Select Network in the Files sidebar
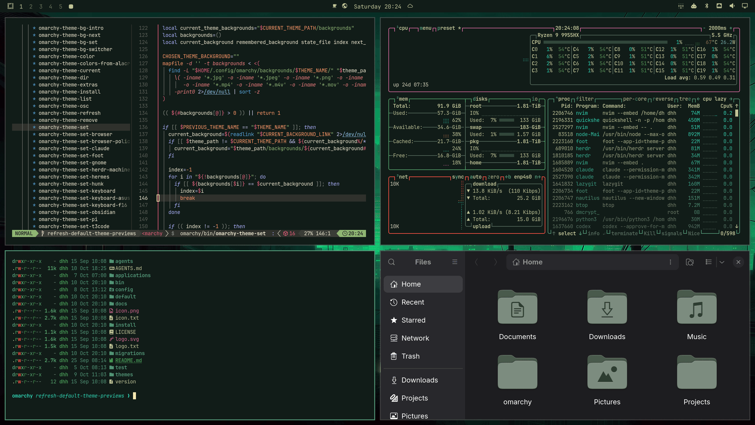Viewport: 755px width, 425px height. pos(423,338)
